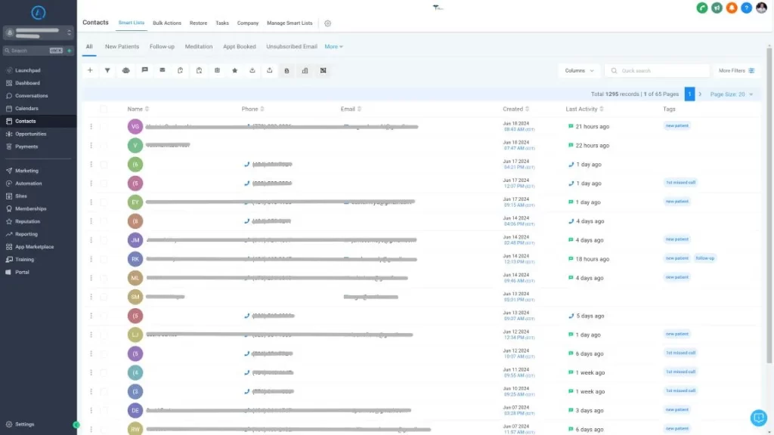Click the Quick search input field
Image resolution: width=774 pixels, height=435 pixels.
tap(658, 70)
